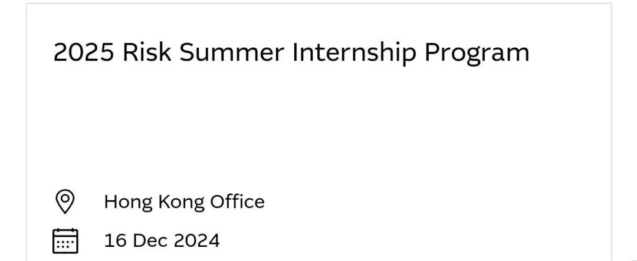
Task: Click the day number "16" in the date
Action: pyautogui.click(x=114, y=240)
